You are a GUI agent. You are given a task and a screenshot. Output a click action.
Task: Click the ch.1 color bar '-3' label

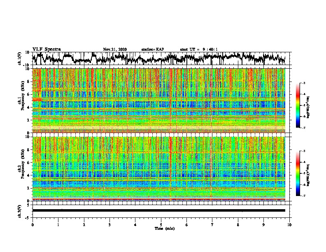click(x=303, y=83)
